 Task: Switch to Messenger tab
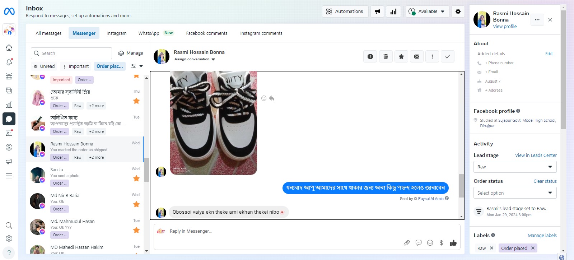(x=84, y=33)
